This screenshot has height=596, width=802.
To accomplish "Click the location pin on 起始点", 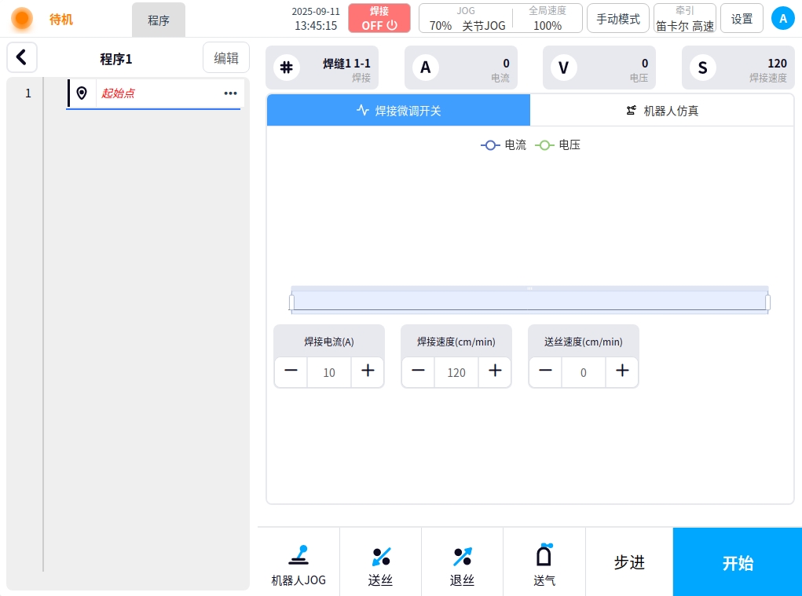I will tap(82, 93).
